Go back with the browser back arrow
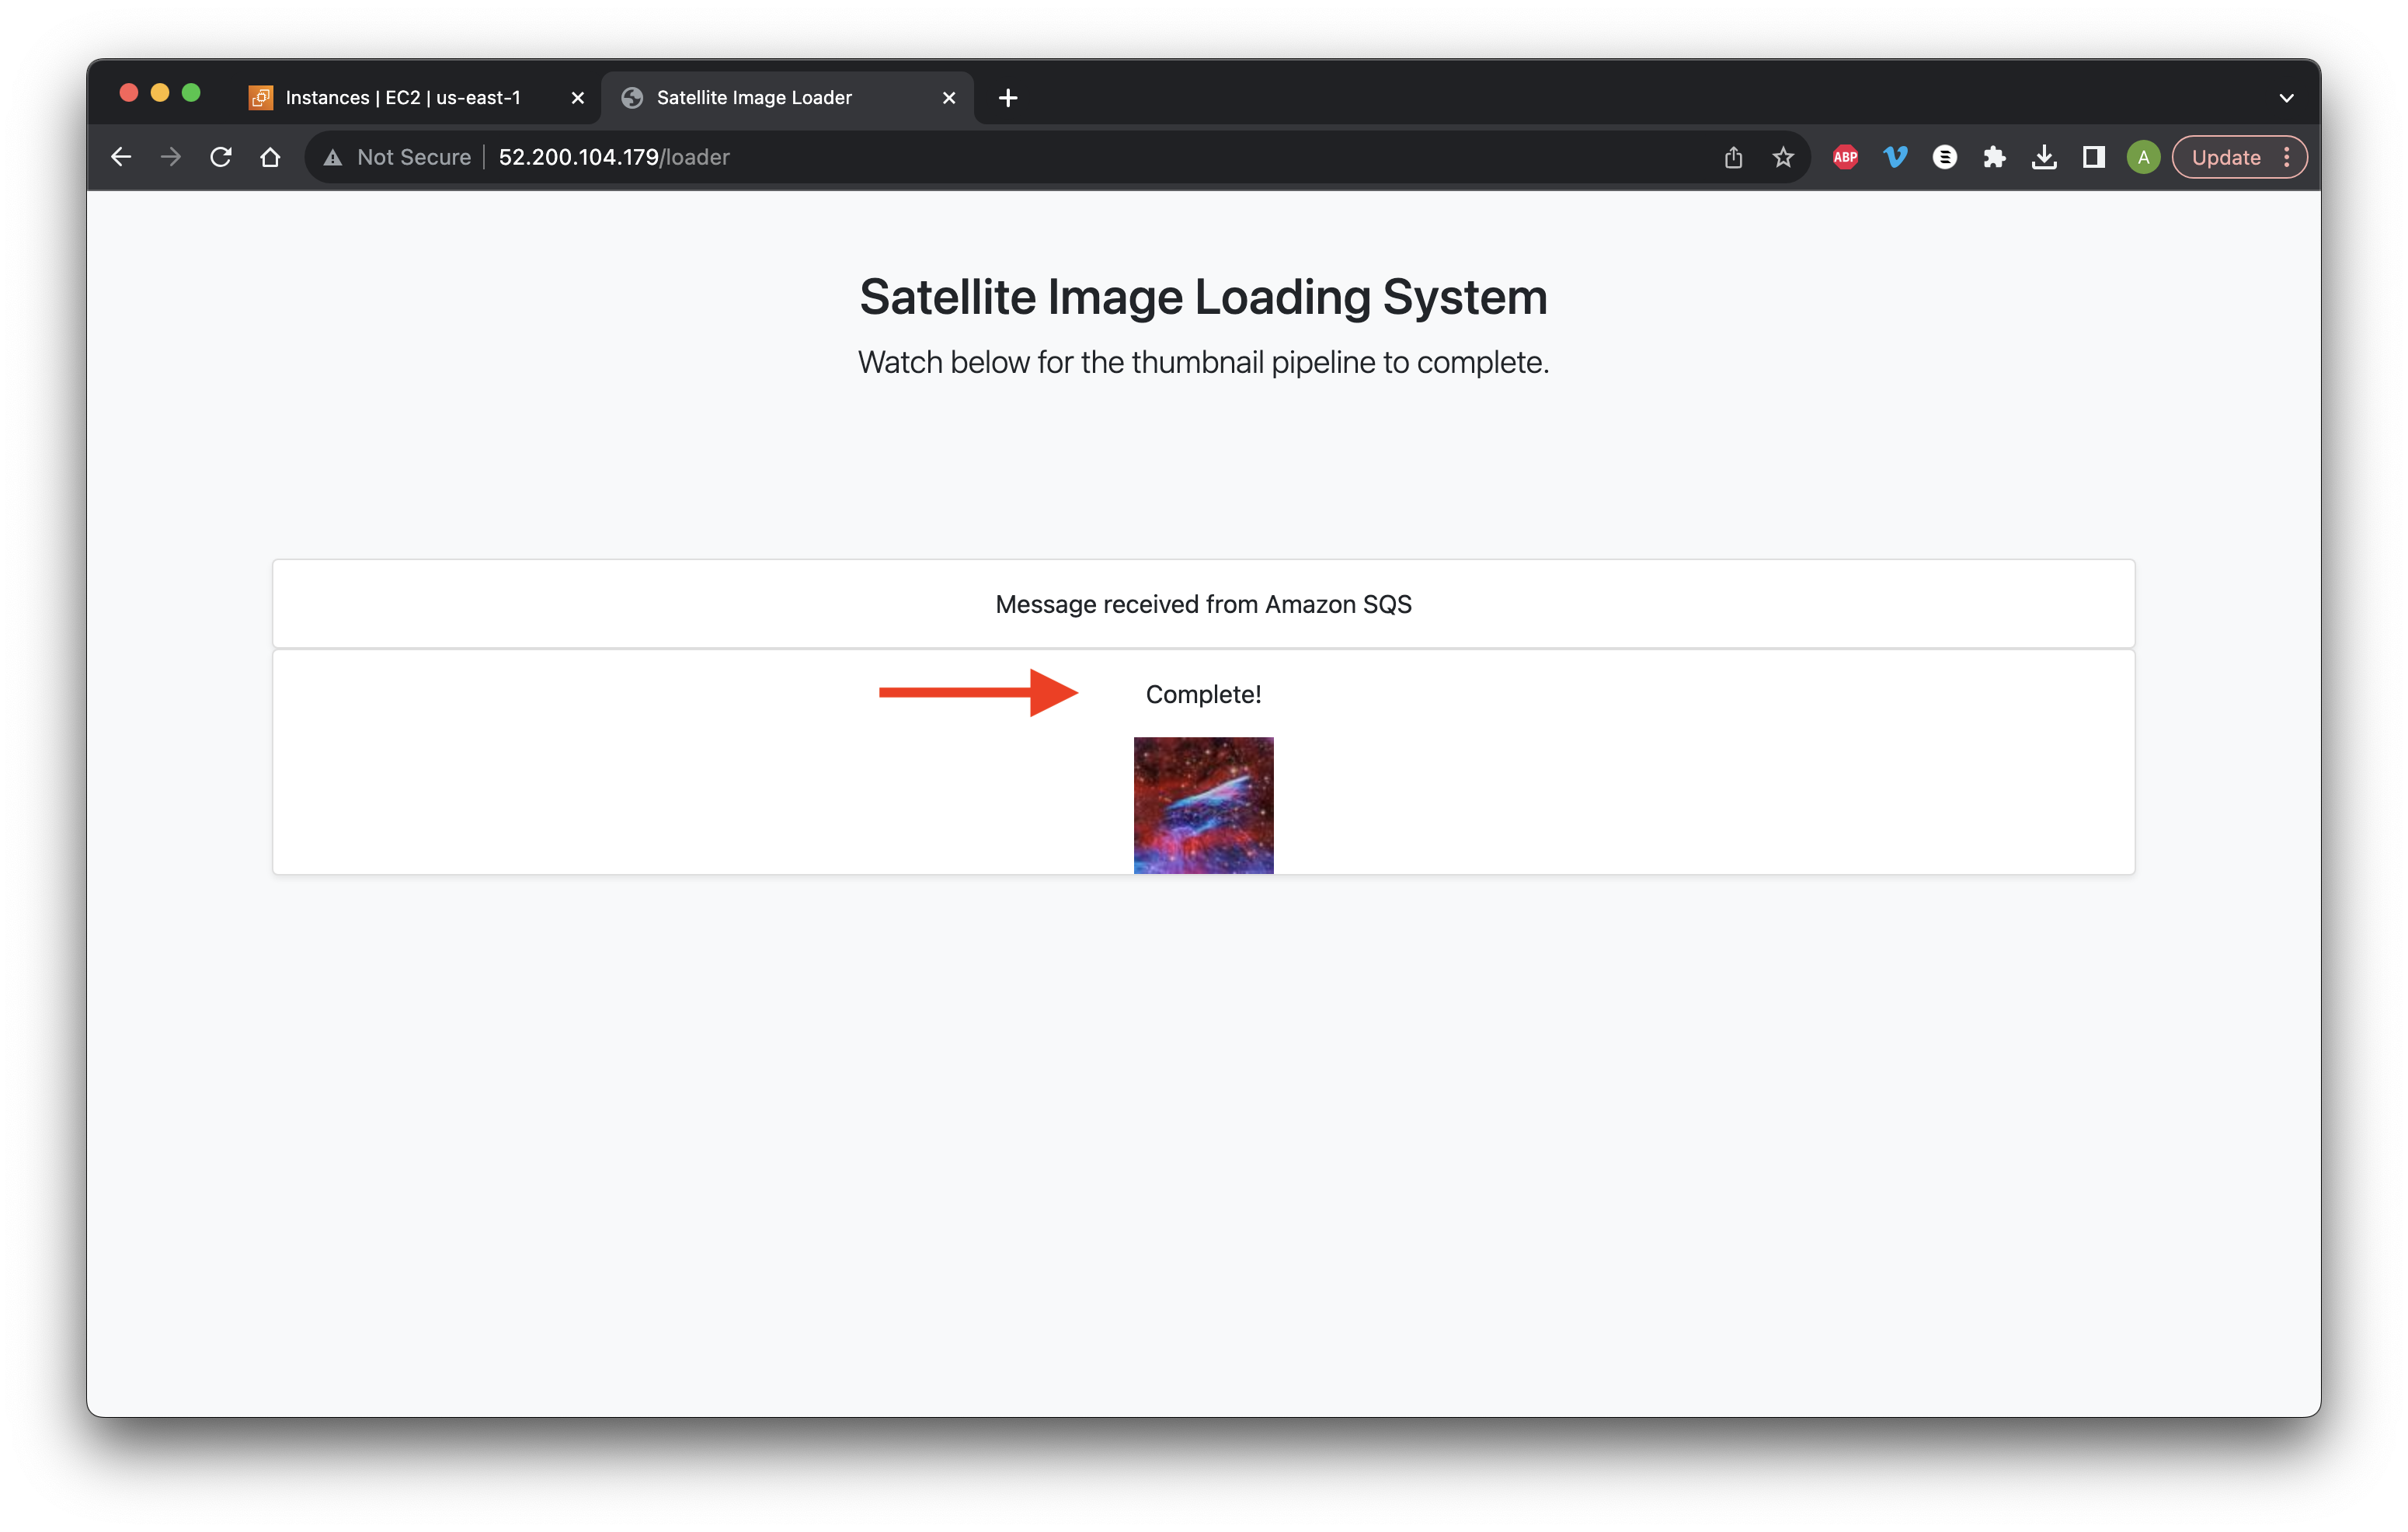Screen dimensions: 2408x1532 121,157
